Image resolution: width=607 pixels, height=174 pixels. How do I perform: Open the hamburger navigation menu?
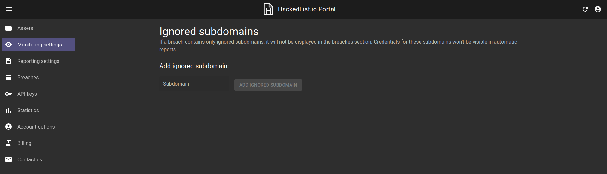(x=9, y=9)
